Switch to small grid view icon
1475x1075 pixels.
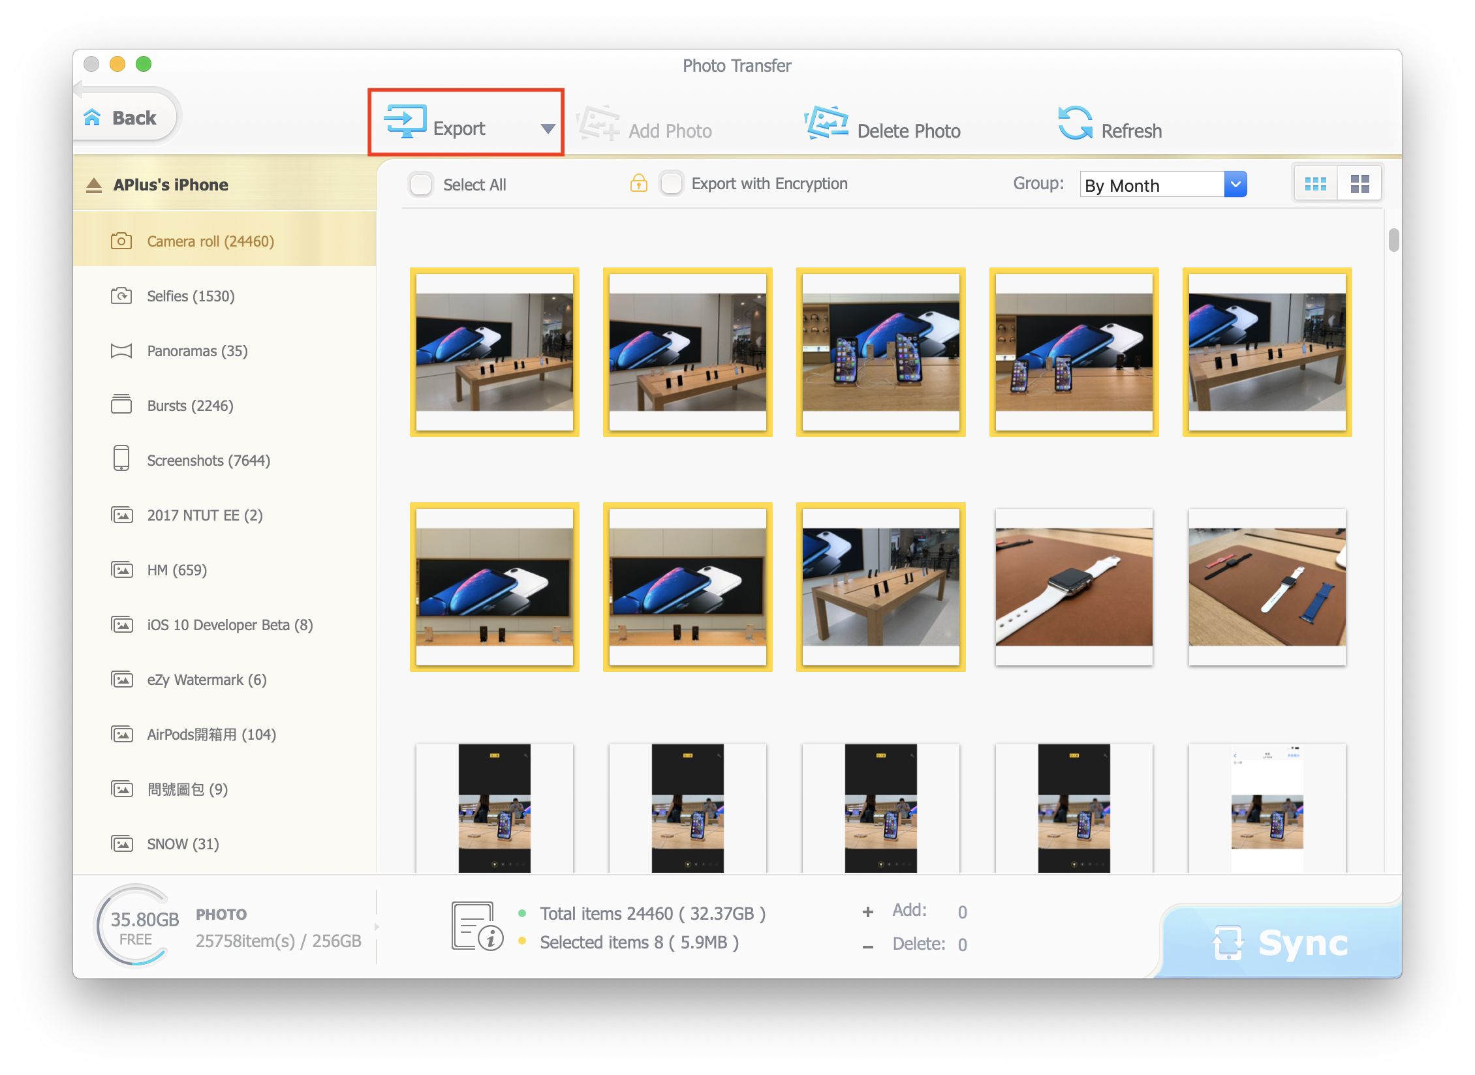click(x=1316, y=184)
